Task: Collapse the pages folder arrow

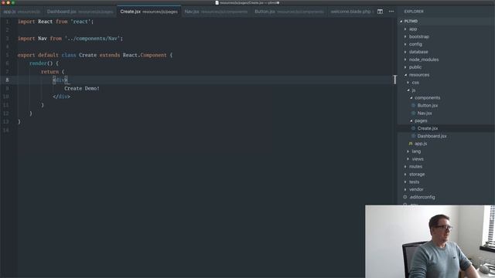Action: (x=411, y=120)
